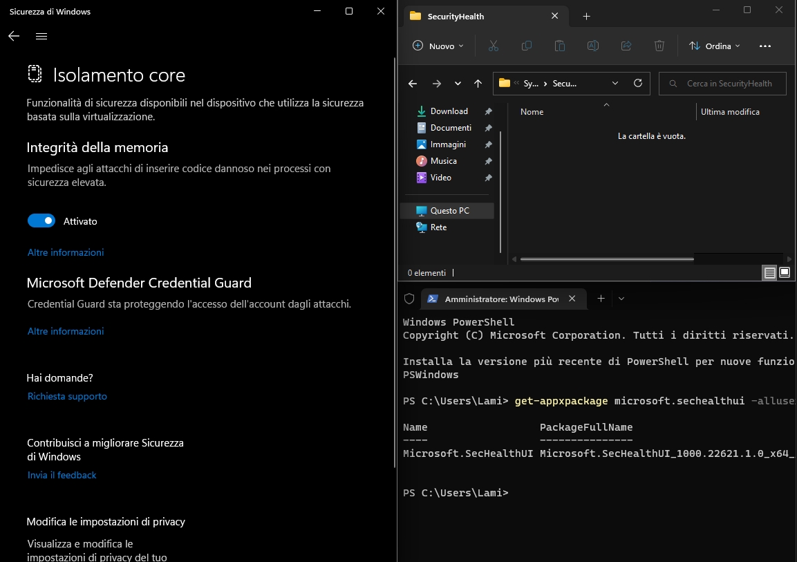Click the pin icon next to Documenti

pyautogui.click(x=488, y=128)
